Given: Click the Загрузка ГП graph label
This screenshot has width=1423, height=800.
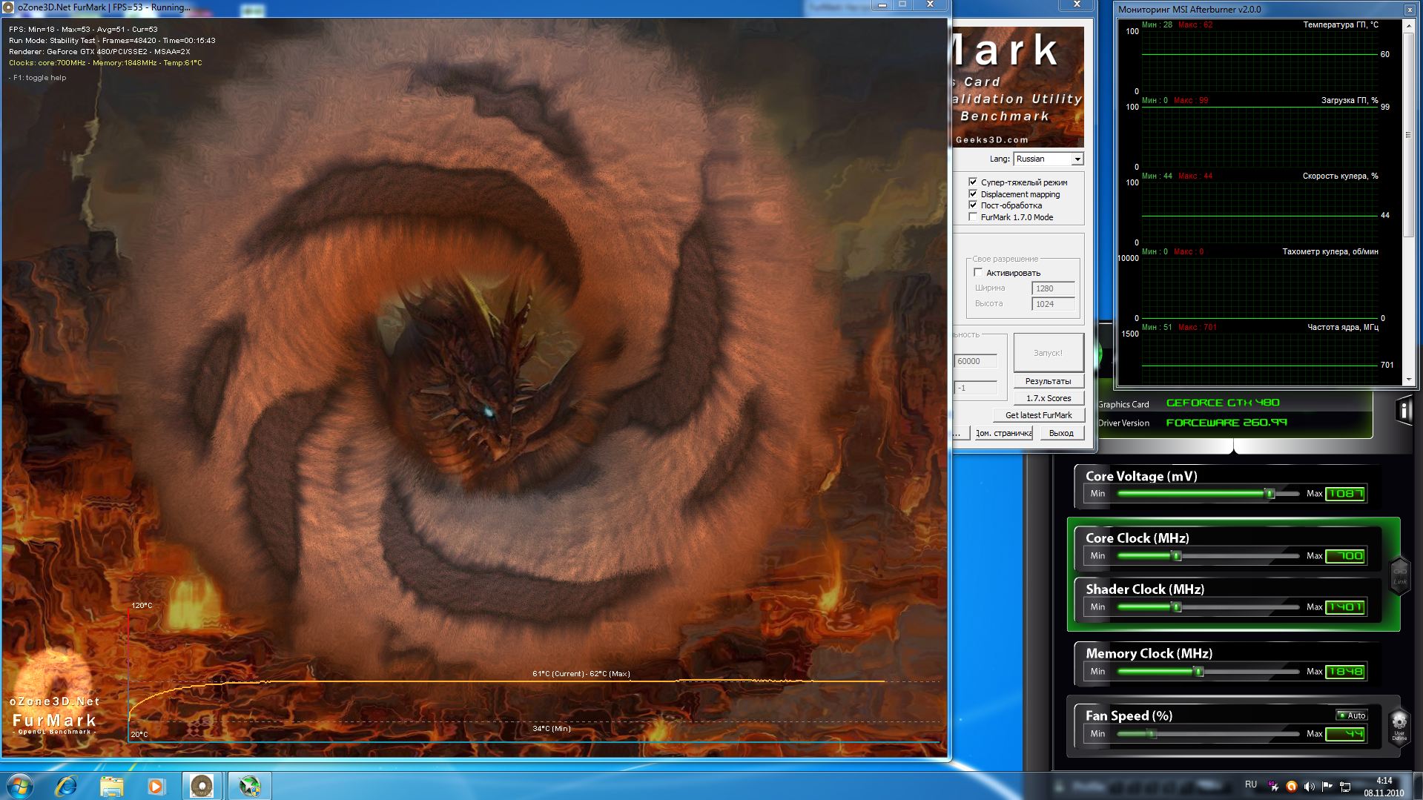Looking at the screenshot, I should point(1350,100).
